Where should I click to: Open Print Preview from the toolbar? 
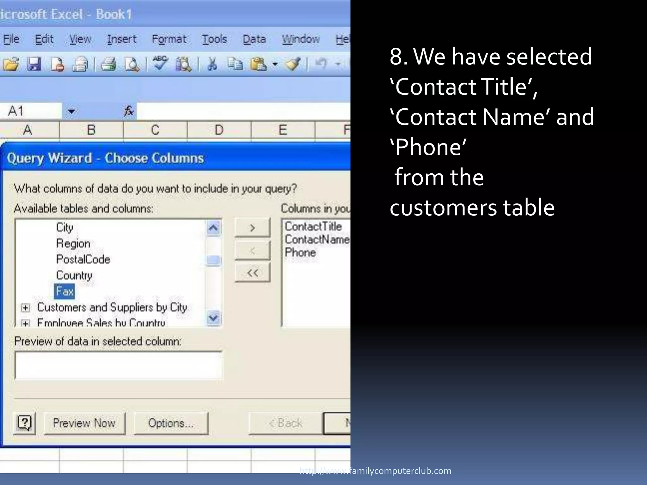132,64
